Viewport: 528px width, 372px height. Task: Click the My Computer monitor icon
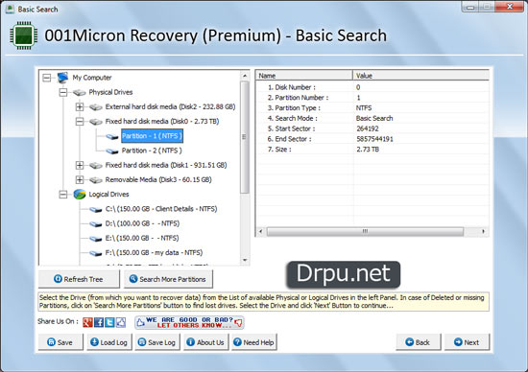pos(63,78)
